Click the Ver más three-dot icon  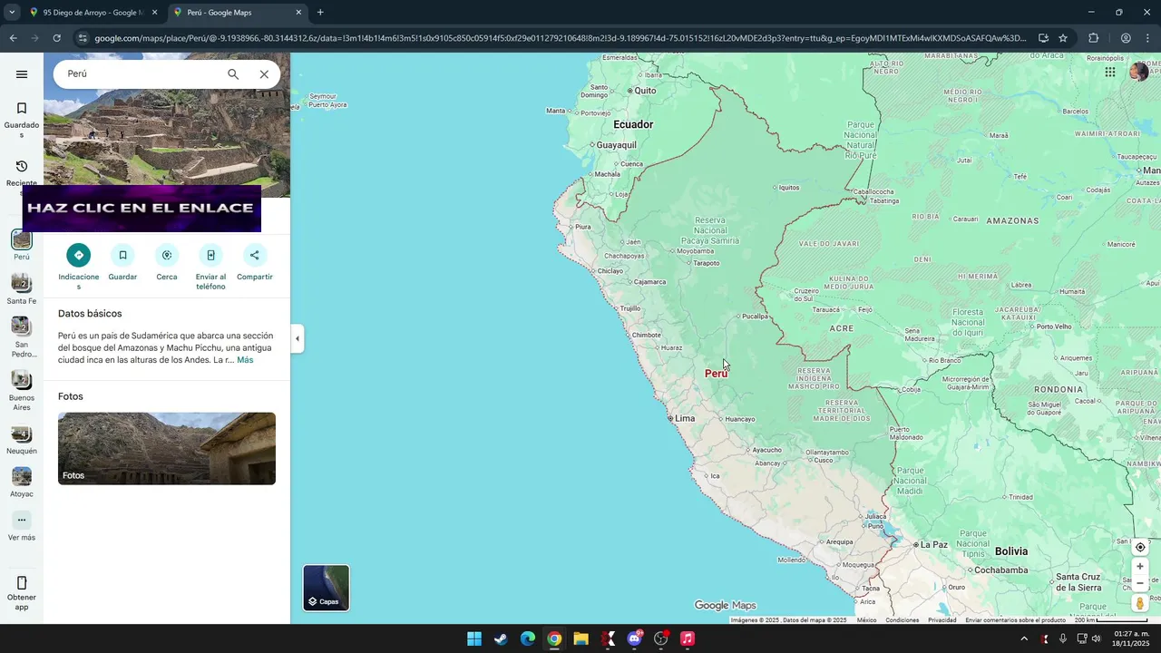pyautogui.click(x=22, y=521)
